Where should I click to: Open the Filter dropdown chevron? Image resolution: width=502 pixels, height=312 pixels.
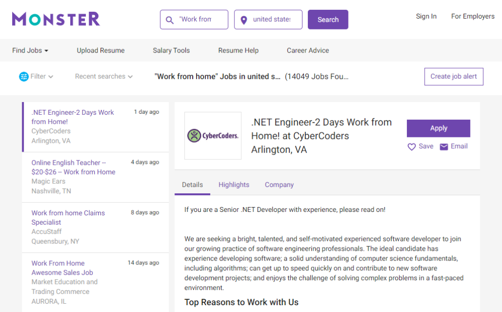pyautogui.click(x=51, y=77)
